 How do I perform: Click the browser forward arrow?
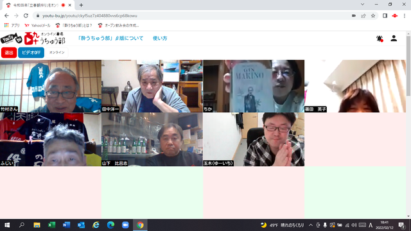(x=16, y=15)
